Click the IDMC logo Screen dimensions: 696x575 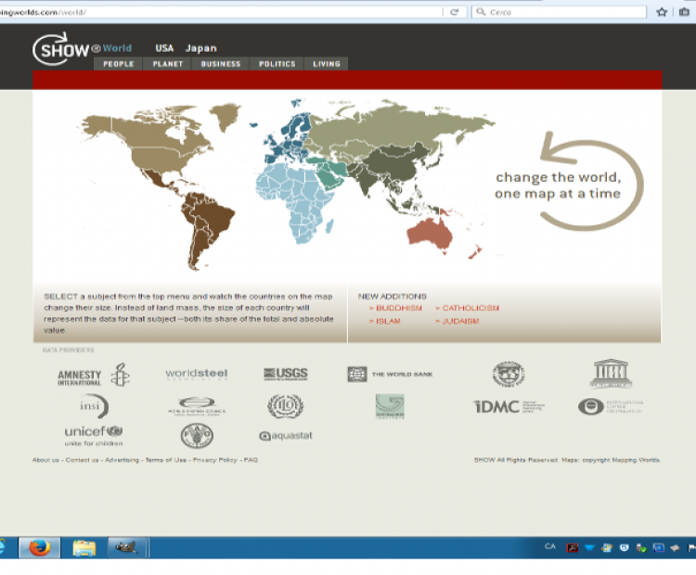(x=509, y=406)
